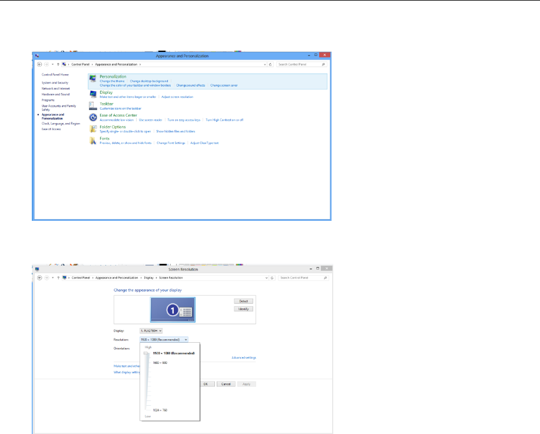Click the monitor icon in Screen Resolution address bar

pos(64,277)
